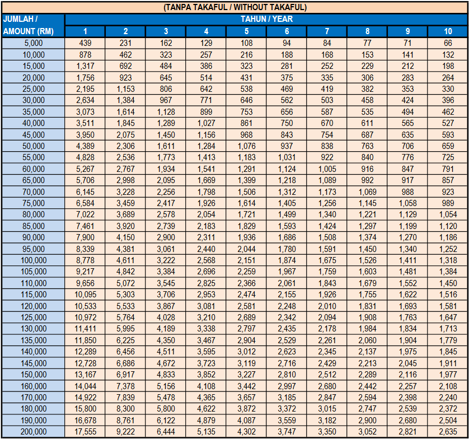Image resolution: width=469 pixels, height=439 pixels.
Task: Click the TAHUN / YEAR header
Action: (266, 19)
